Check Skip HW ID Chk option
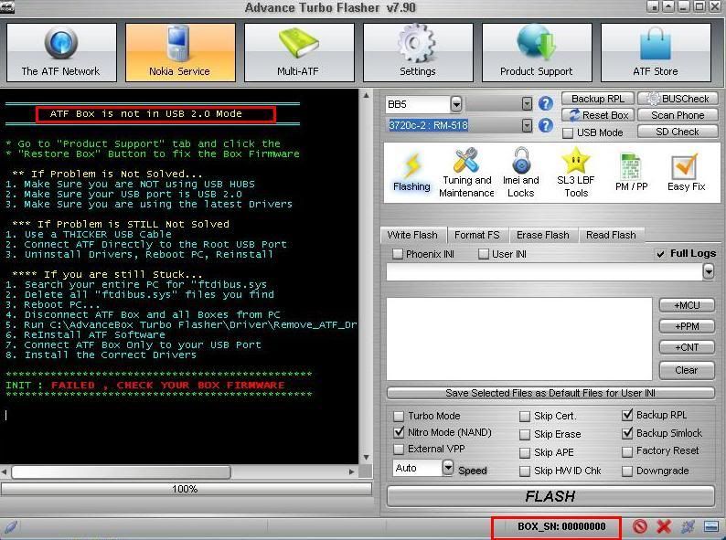 [525, 471]
